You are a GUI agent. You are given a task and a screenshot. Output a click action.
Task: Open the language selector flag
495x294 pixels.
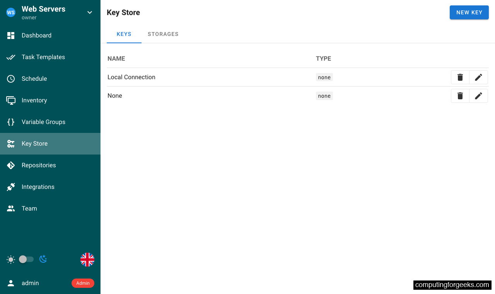(x=87, y=259)
